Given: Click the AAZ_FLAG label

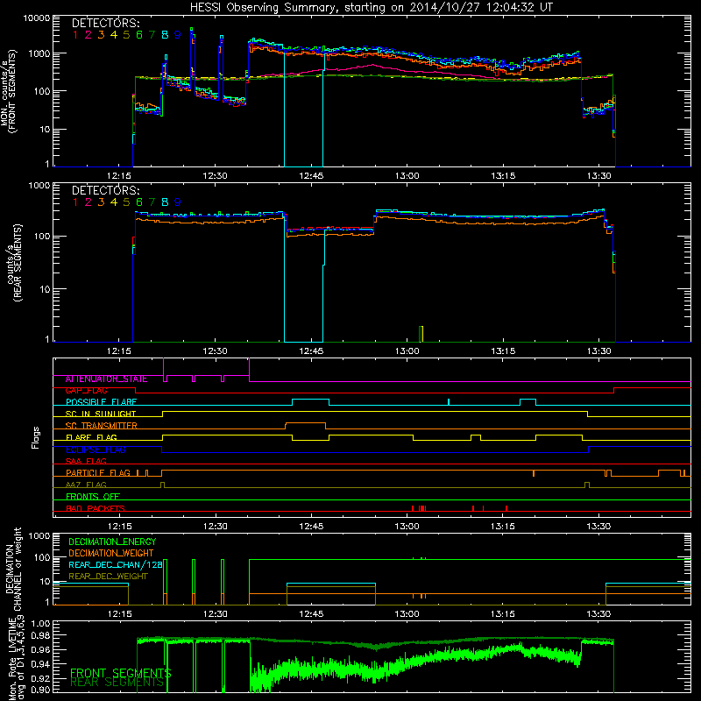Looking at the screenshot, I should (86, 485).
